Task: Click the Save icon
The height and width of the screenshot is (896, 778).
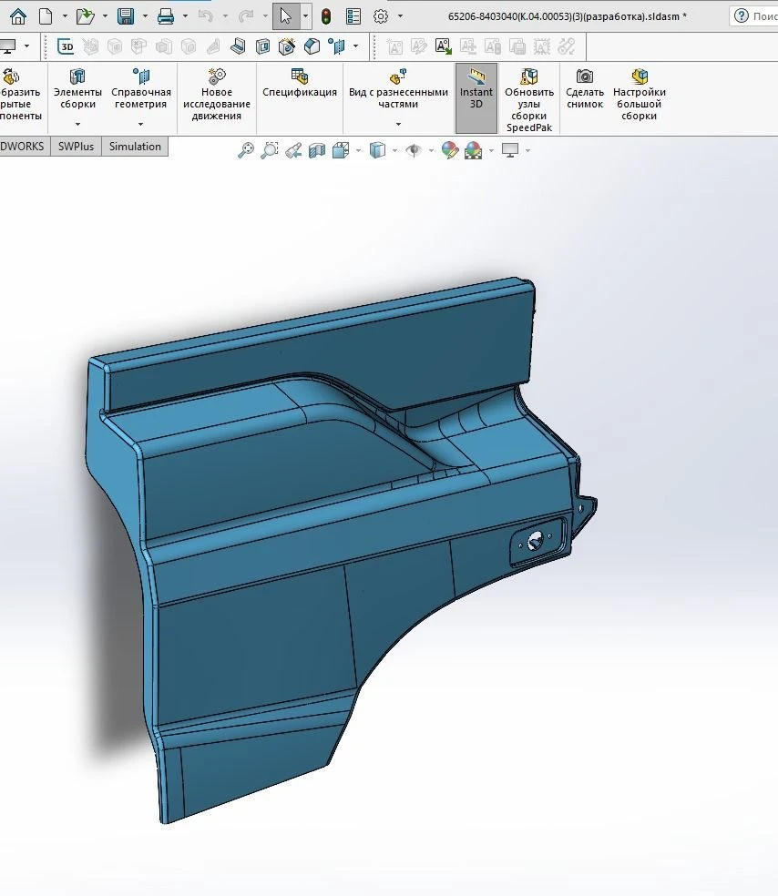Action: coord(126,16)
